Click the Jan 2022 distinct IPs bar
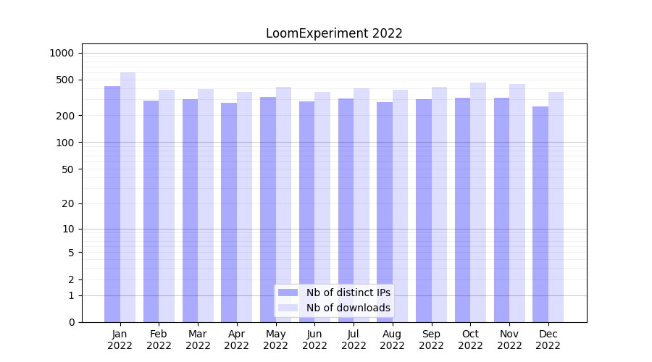The width and height of the screenshot is (652, 362). tap(112, 204)
